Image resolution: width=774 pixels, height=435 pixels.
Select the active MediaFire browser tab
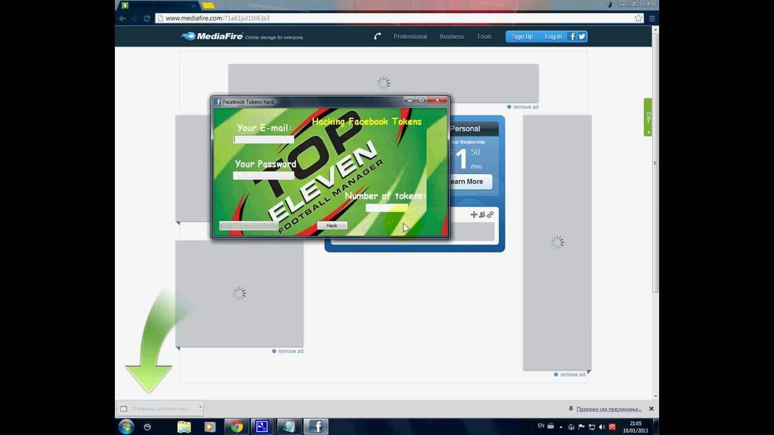(x=157, y=5)
